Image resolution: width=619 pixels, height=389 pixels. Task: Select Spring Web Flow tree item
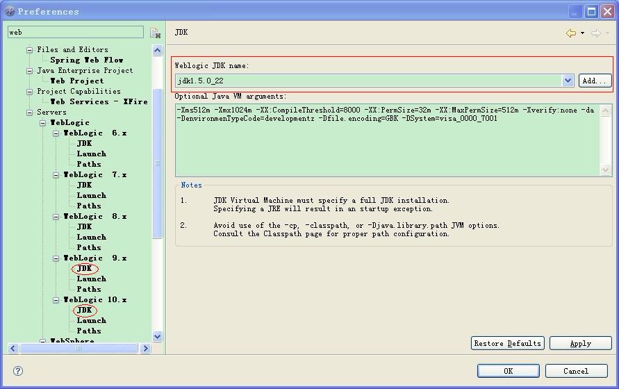click(x=87, y=60)
